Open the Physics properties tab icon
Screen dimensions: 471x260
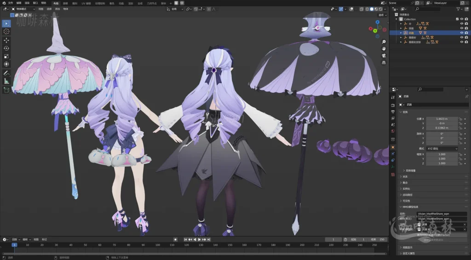pyautogui.click(x=393, y=153)
